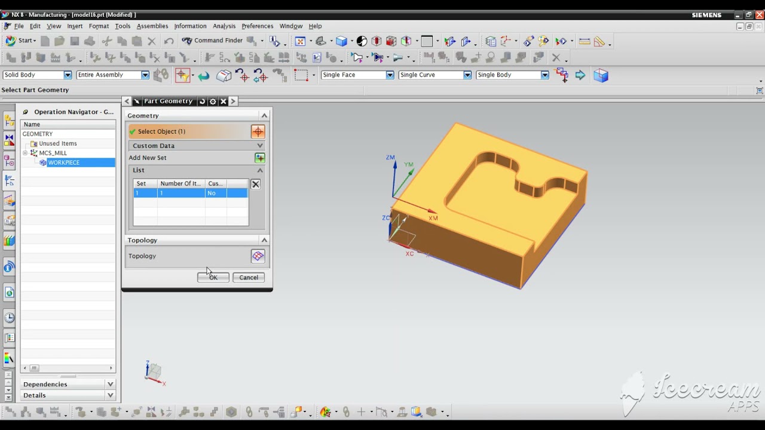Open the Format menu
The height and width of the screenshot is (430, 765).
point(99,26)
